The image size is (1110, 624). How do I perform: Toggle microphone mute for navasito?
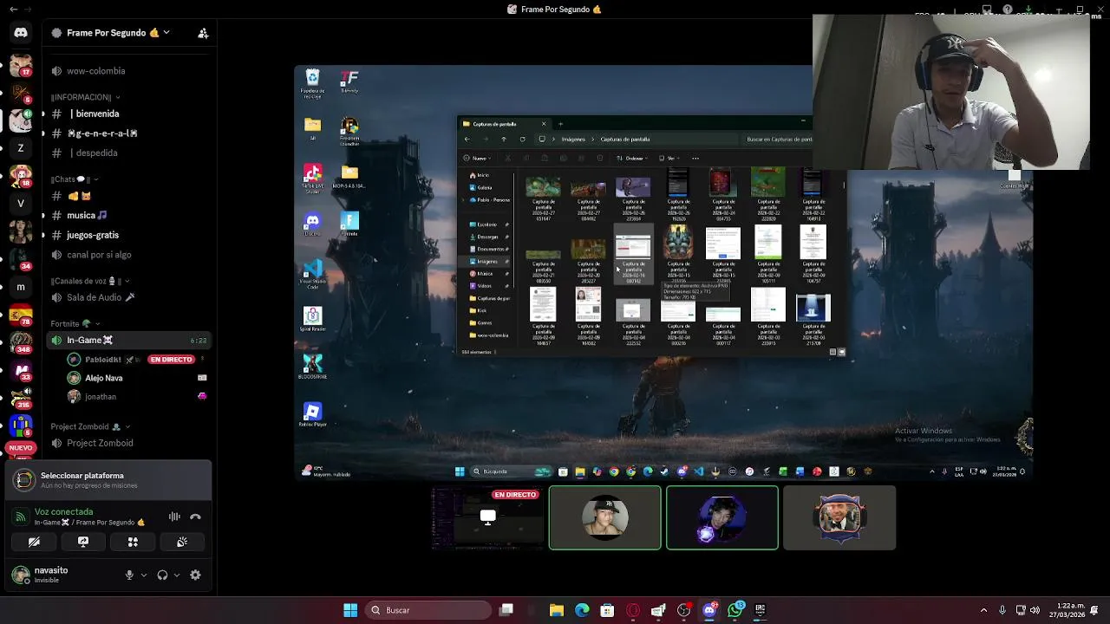pyautogui.click(x=129, y=575)
